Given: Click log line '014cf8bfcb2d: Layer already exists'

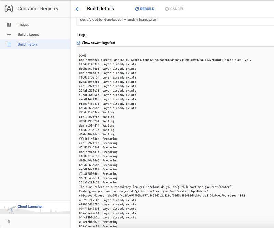Looking at the screenshot, I should click(x=108, y=217).
